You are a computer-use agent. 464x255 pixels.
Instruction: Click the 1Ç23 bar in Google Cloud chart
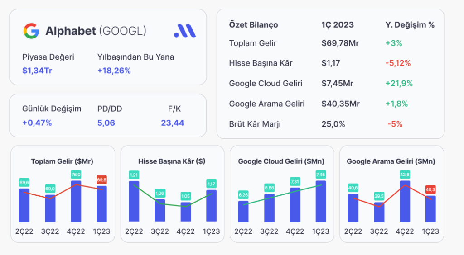(x=321, y=202)
